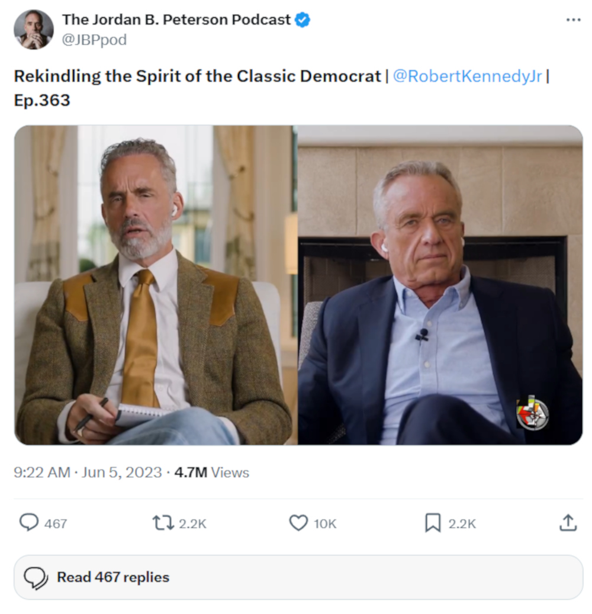This screenshot has width=592, height=614.
Task: Click the @JBPpod handle
Action: click(94, 40)
